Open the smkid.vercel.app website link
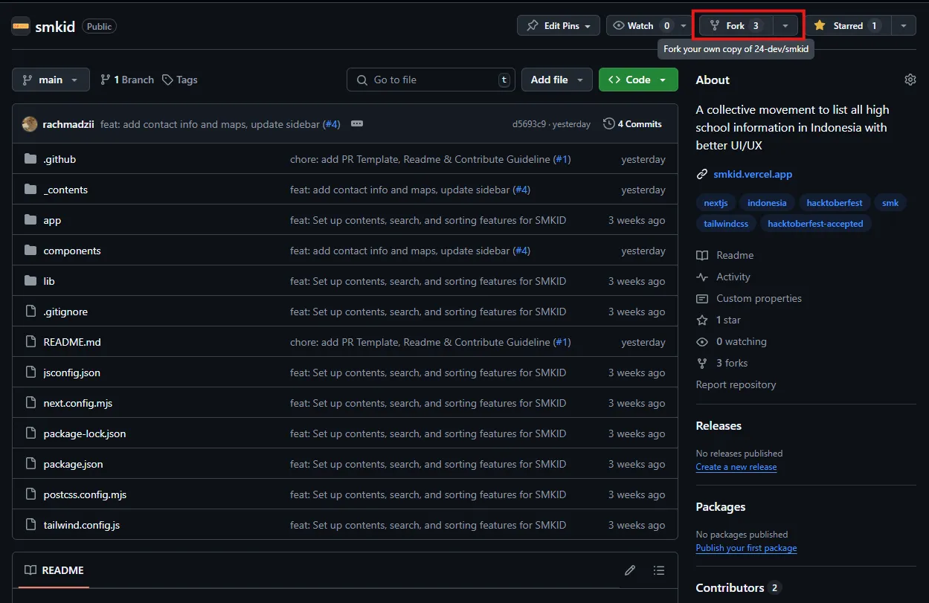The width and height of the screenshot is (929, 603). [x=753, y=174]
